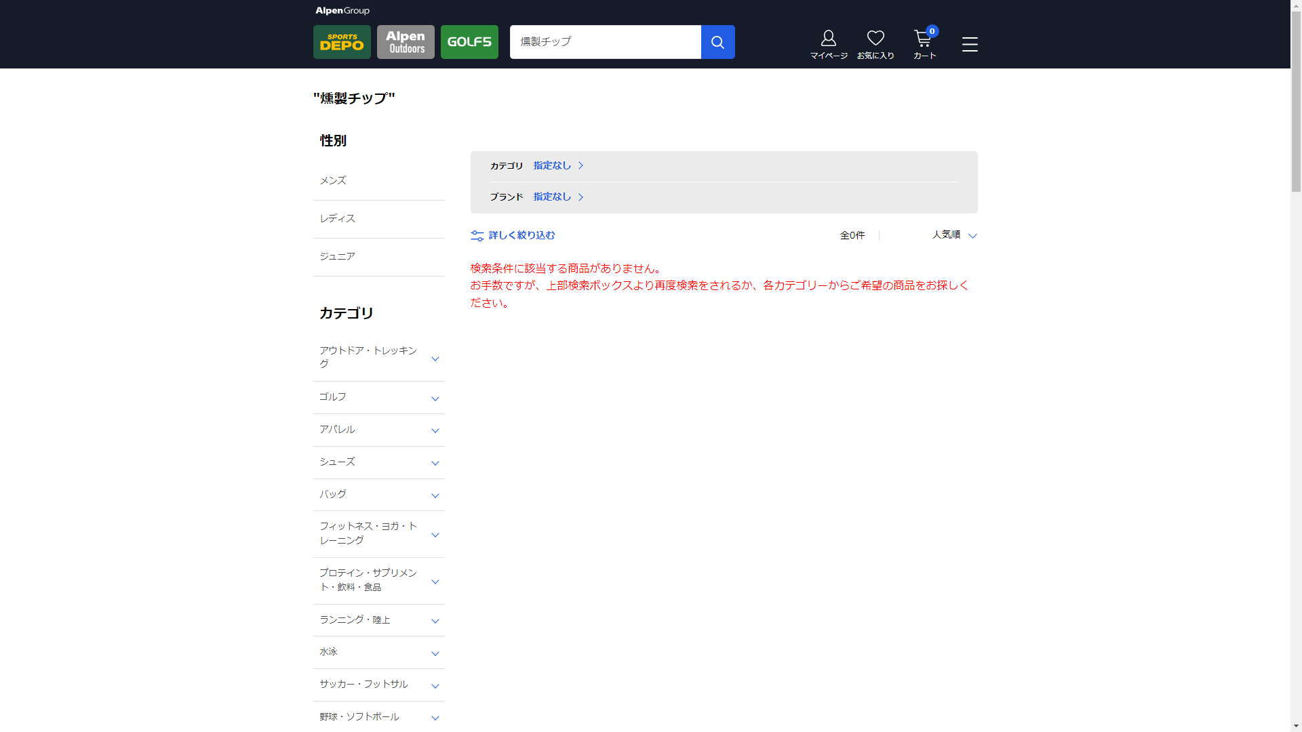Go to Alpen Outdoors logo

click(x=406, y=42)
